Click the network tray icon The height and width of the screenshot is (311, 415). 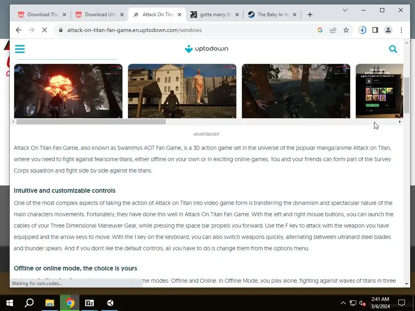click(x=353, y=303)
